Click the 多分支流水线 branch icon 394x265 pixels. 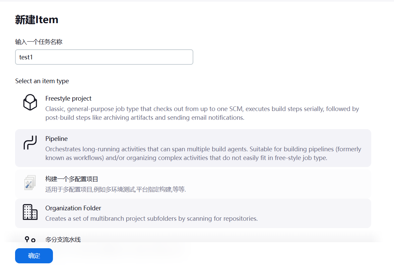coord(30,239)
